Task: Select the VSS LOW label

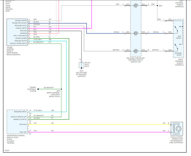Action: pos(23,132)
